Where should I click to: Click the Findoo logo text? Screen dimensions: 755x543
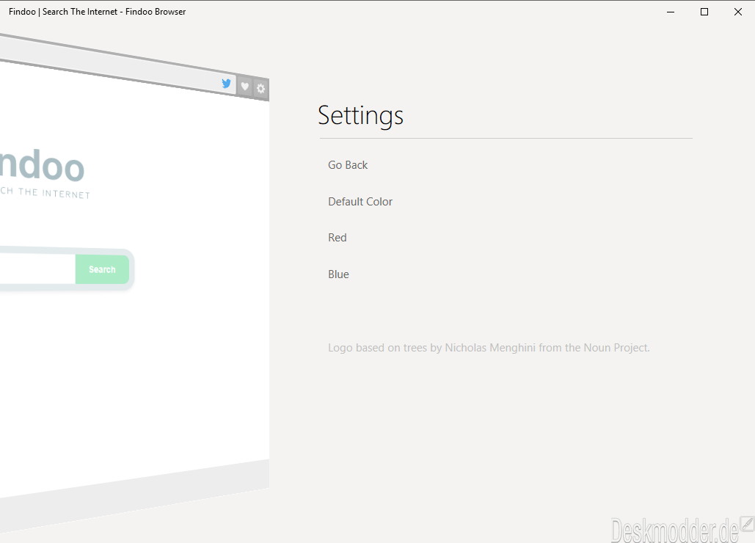click(43, 166)
